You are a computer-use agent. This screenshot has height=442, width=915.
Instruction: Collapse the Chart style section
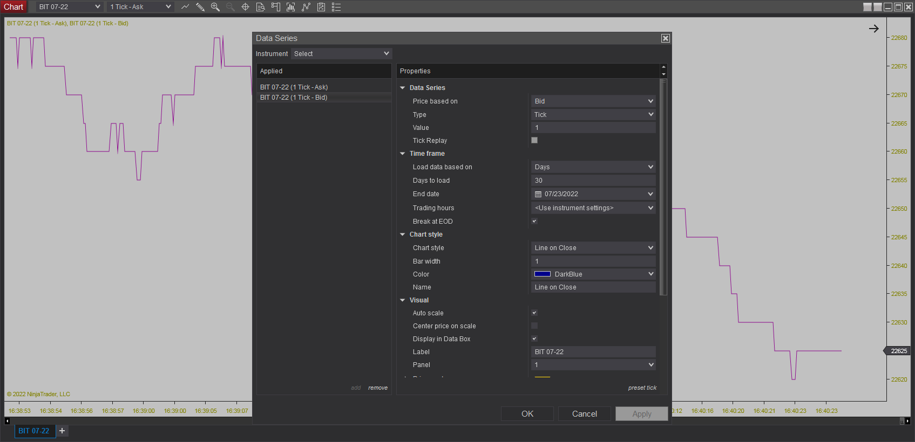coord(403,234)
